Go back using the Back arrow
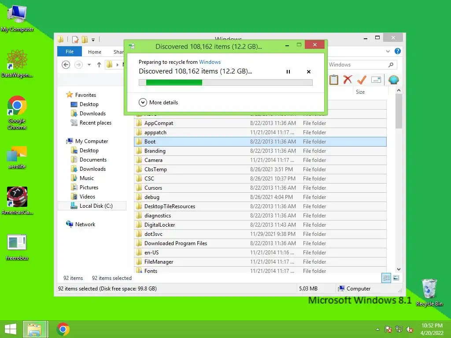 [x=66, y=65]
